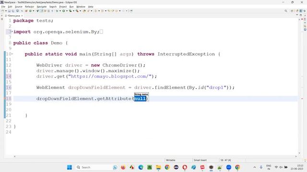
Task: Click the selected null argument in getAttribute
Action: [140, 99]
